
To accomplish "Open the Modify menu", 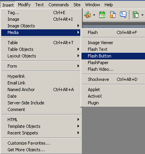I will click(24, 5).
